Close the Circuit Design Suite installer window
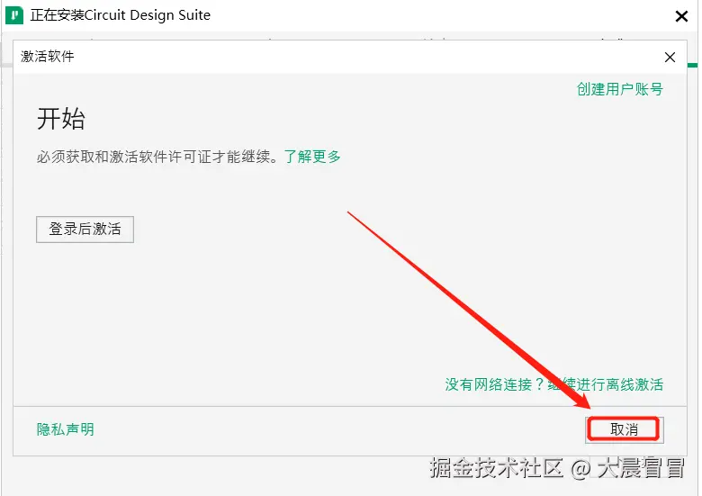The width and height of the screenshot is (702, 496). coord(681,16)
